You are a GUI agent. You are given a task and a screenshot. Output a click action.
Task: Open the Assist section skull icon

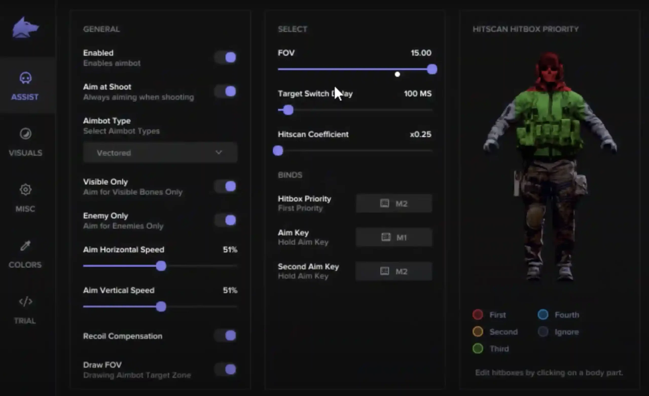click(26, 78)
